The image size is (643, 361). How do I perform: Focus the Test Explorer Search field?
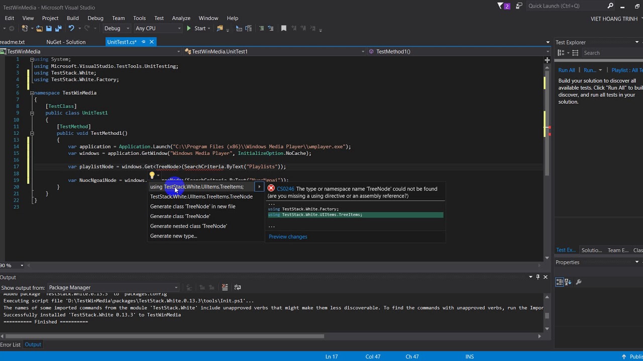613,53
